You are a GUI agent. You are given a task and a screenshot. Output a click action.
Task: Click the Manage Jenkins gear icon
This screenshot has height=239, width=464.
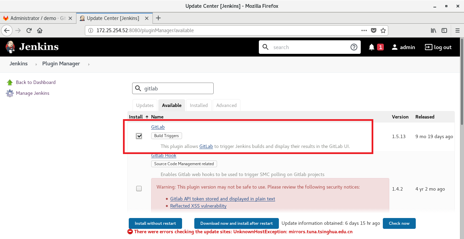click(x=10, y=93)
